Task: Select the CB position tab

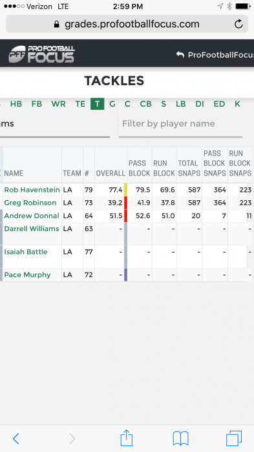Action: click(145, 104)
